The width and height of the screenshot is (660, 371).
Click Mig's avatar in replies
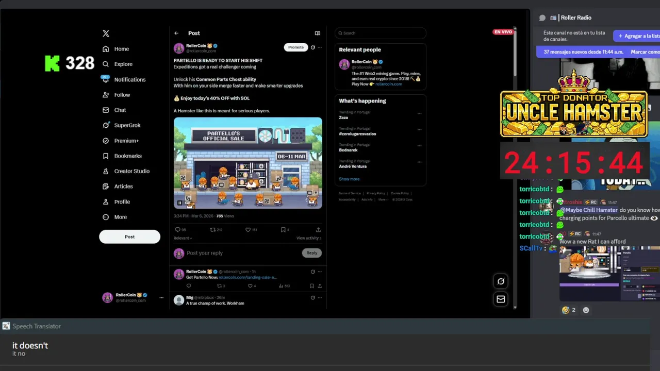(179, 300)
